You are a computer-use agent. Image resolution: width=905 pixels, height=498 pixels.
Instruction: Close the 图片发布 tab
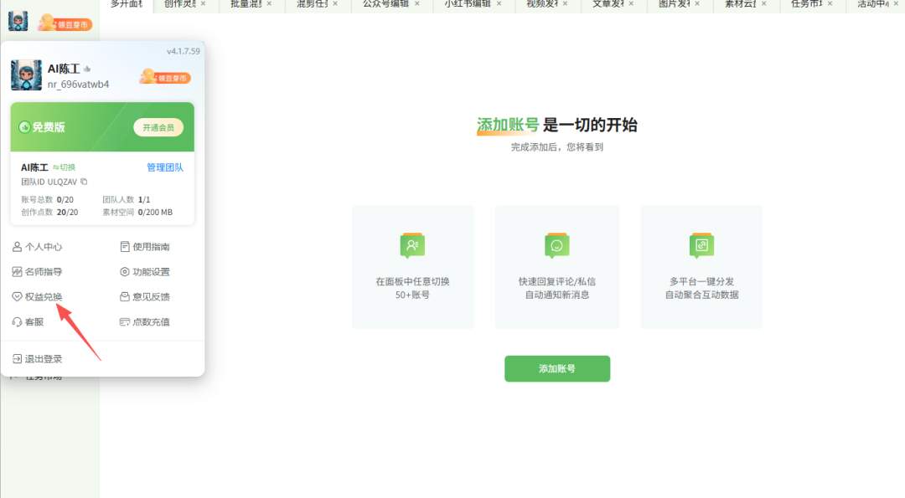pyautogui.click(x=697, y=3)
